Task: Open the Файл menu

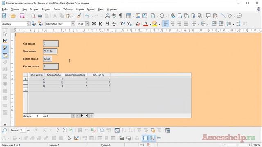Action: point(5,9)
